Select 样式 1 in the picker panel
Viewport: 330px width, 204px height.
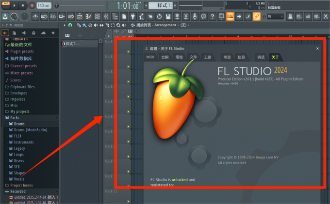[x=80, y=44]
